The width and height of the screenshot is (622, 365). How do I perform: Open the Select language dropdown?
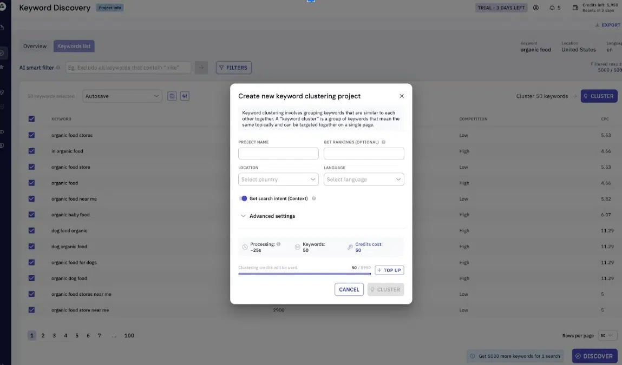pos(364,179)
